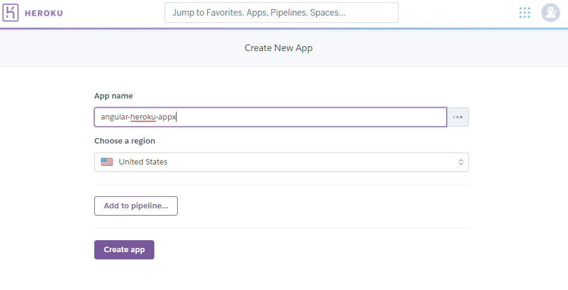
Task: Click the region dropdown up-down arrows
Action: tap(461, 162)
